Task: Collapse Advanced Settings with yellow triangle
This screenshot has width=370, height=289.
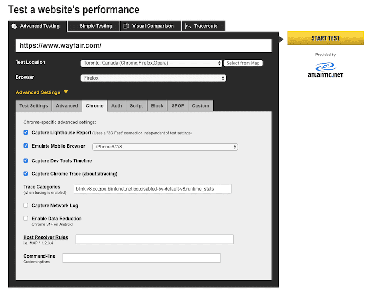Action: coord(66,92)
